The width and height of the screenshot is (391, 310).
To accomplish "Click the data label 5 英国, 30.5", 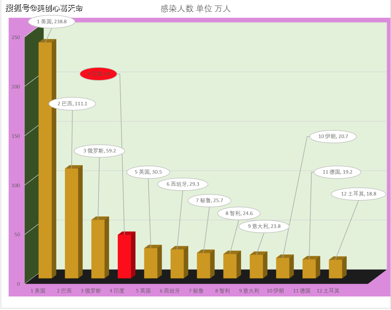I will tap(148, 172).
